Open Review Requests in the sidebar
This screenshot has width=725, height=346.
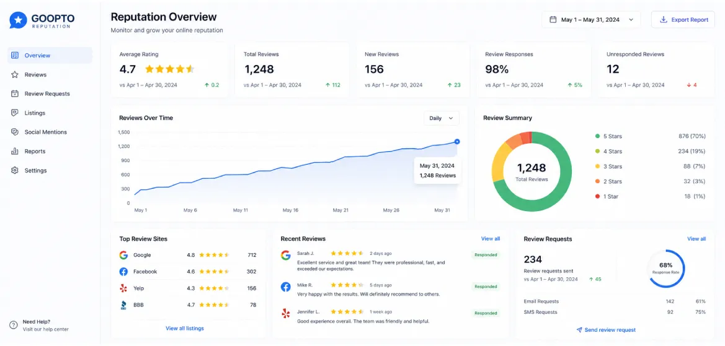[x=50, y=93]
